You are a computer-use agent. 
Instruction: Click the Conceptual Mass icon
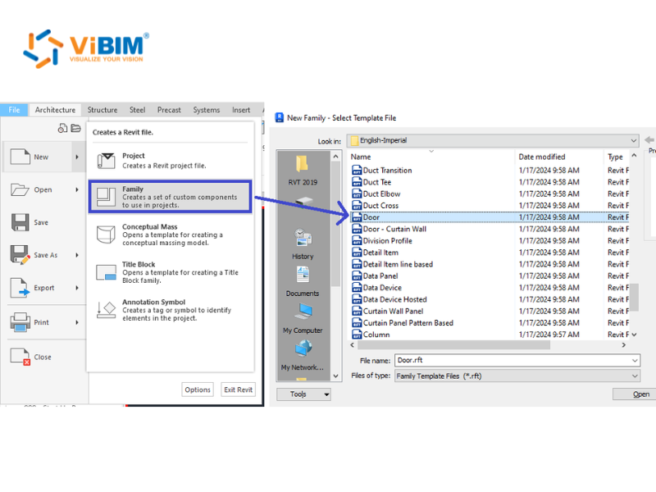click(106, 235)
